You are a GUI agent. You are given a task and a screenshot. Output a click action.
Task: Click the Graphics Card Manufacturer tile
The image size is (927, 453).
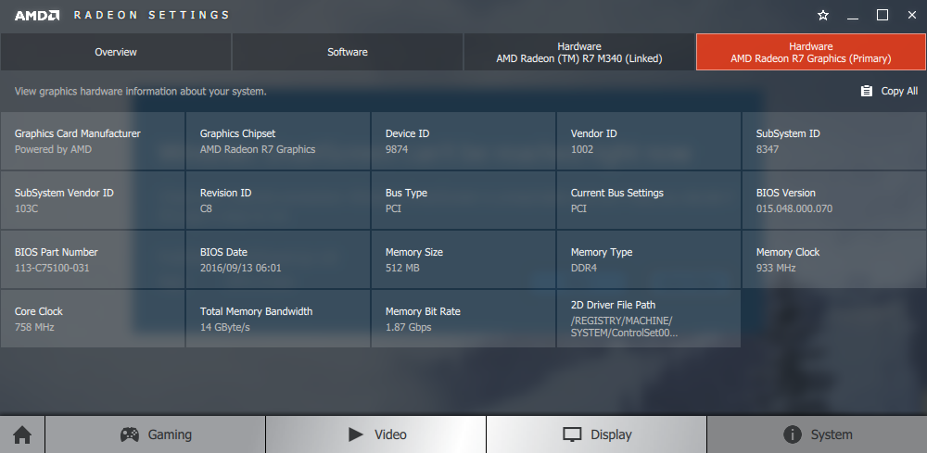[92, 141]
